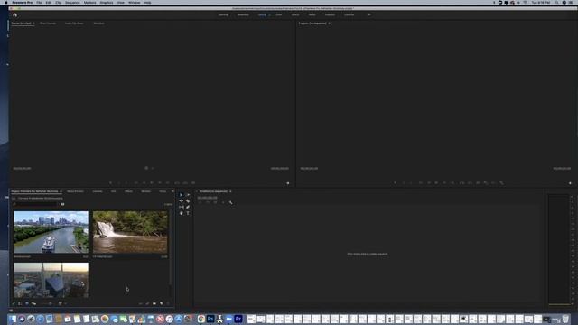Select the Type tool
Screen dimensions: 578x325
tap(188, 213)
